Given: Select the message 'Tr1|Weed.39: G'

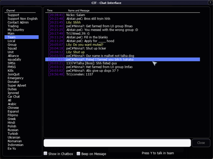Looking at the screenshot, I should (123, 33).
